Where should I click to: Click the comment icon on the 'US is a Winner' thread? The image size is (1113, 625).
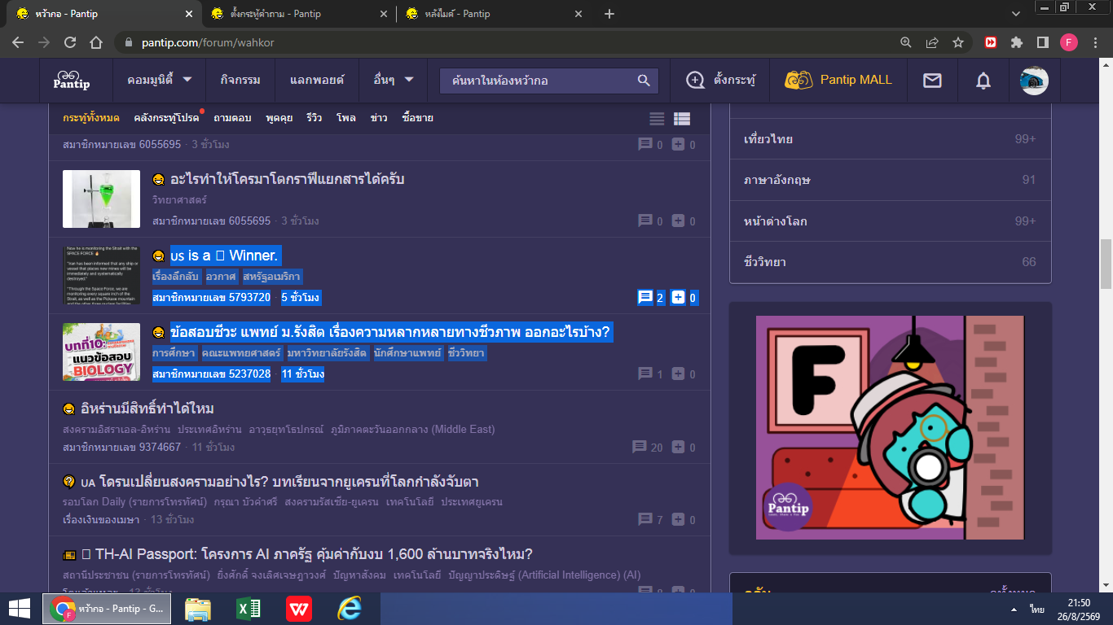(645, 298)
